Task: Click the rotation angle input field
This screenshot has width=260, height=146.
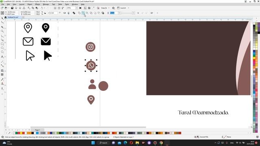Action: coord(54,13)
